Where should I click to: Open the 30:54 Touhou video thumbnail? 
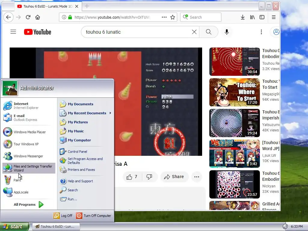click(x=235, y=61)
